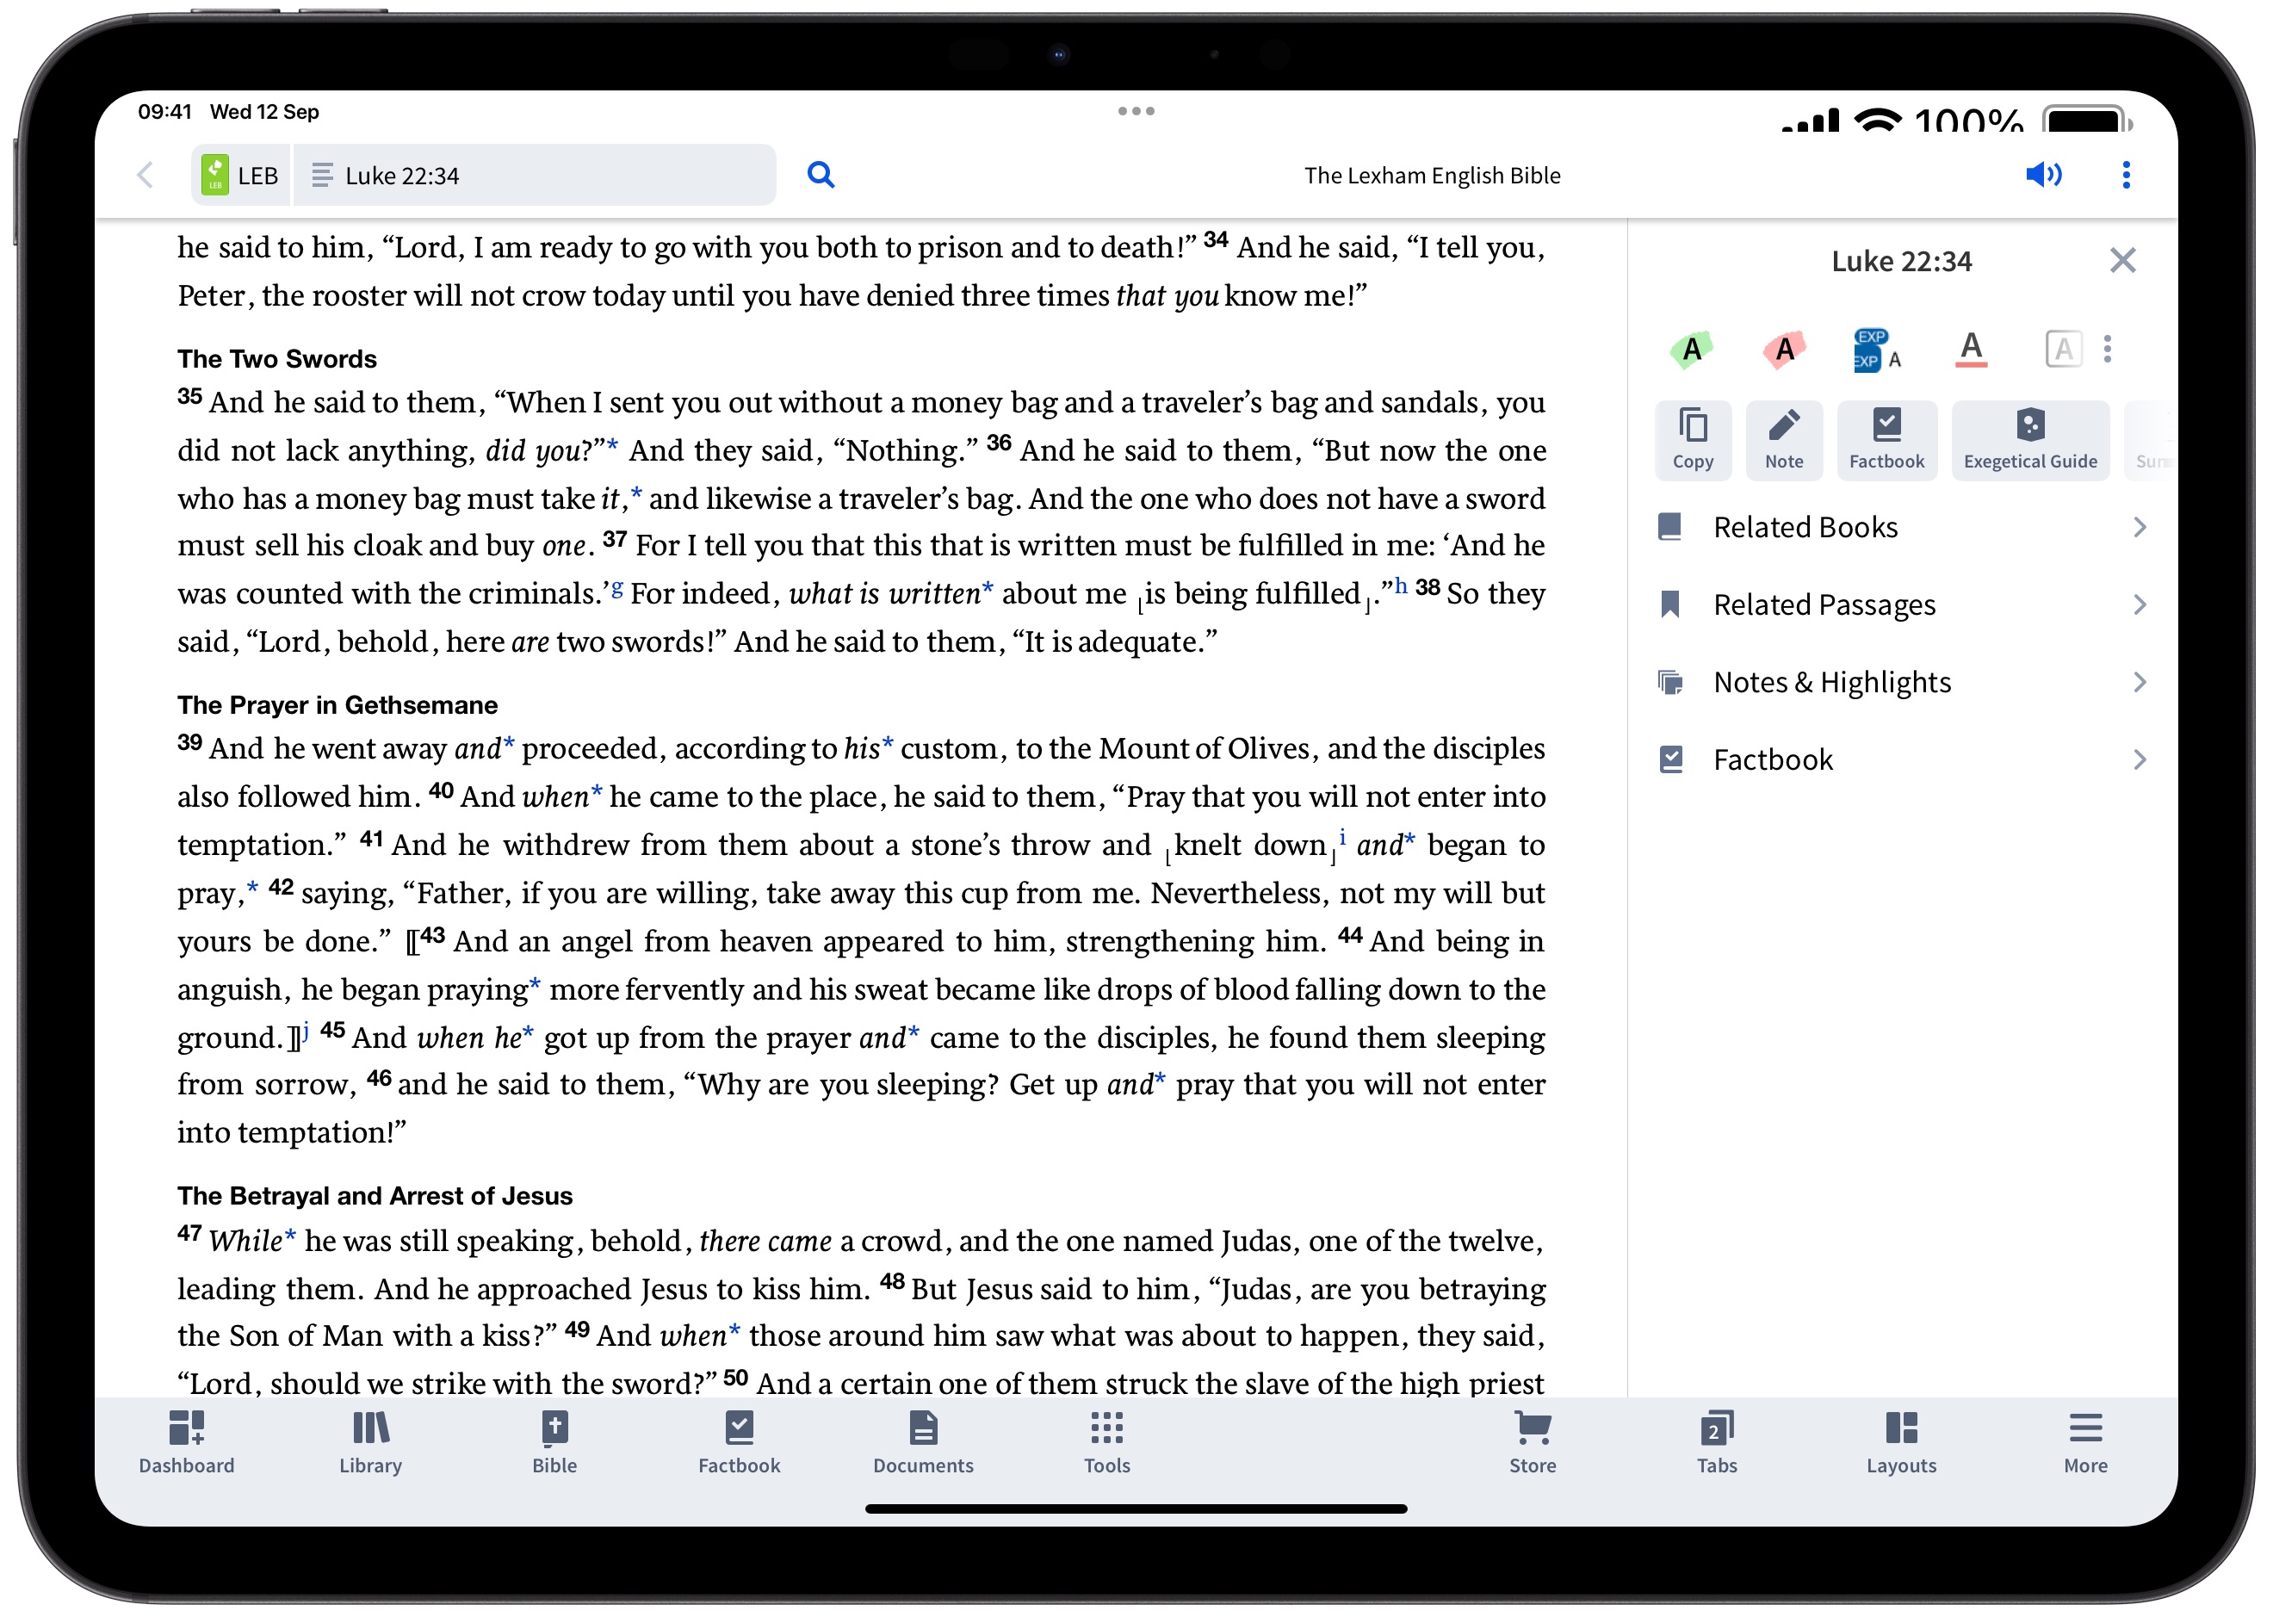Tap footnote marker j after 'ground'
The height and width of the screenshot is (1617, 2273).
point(306,1032)
